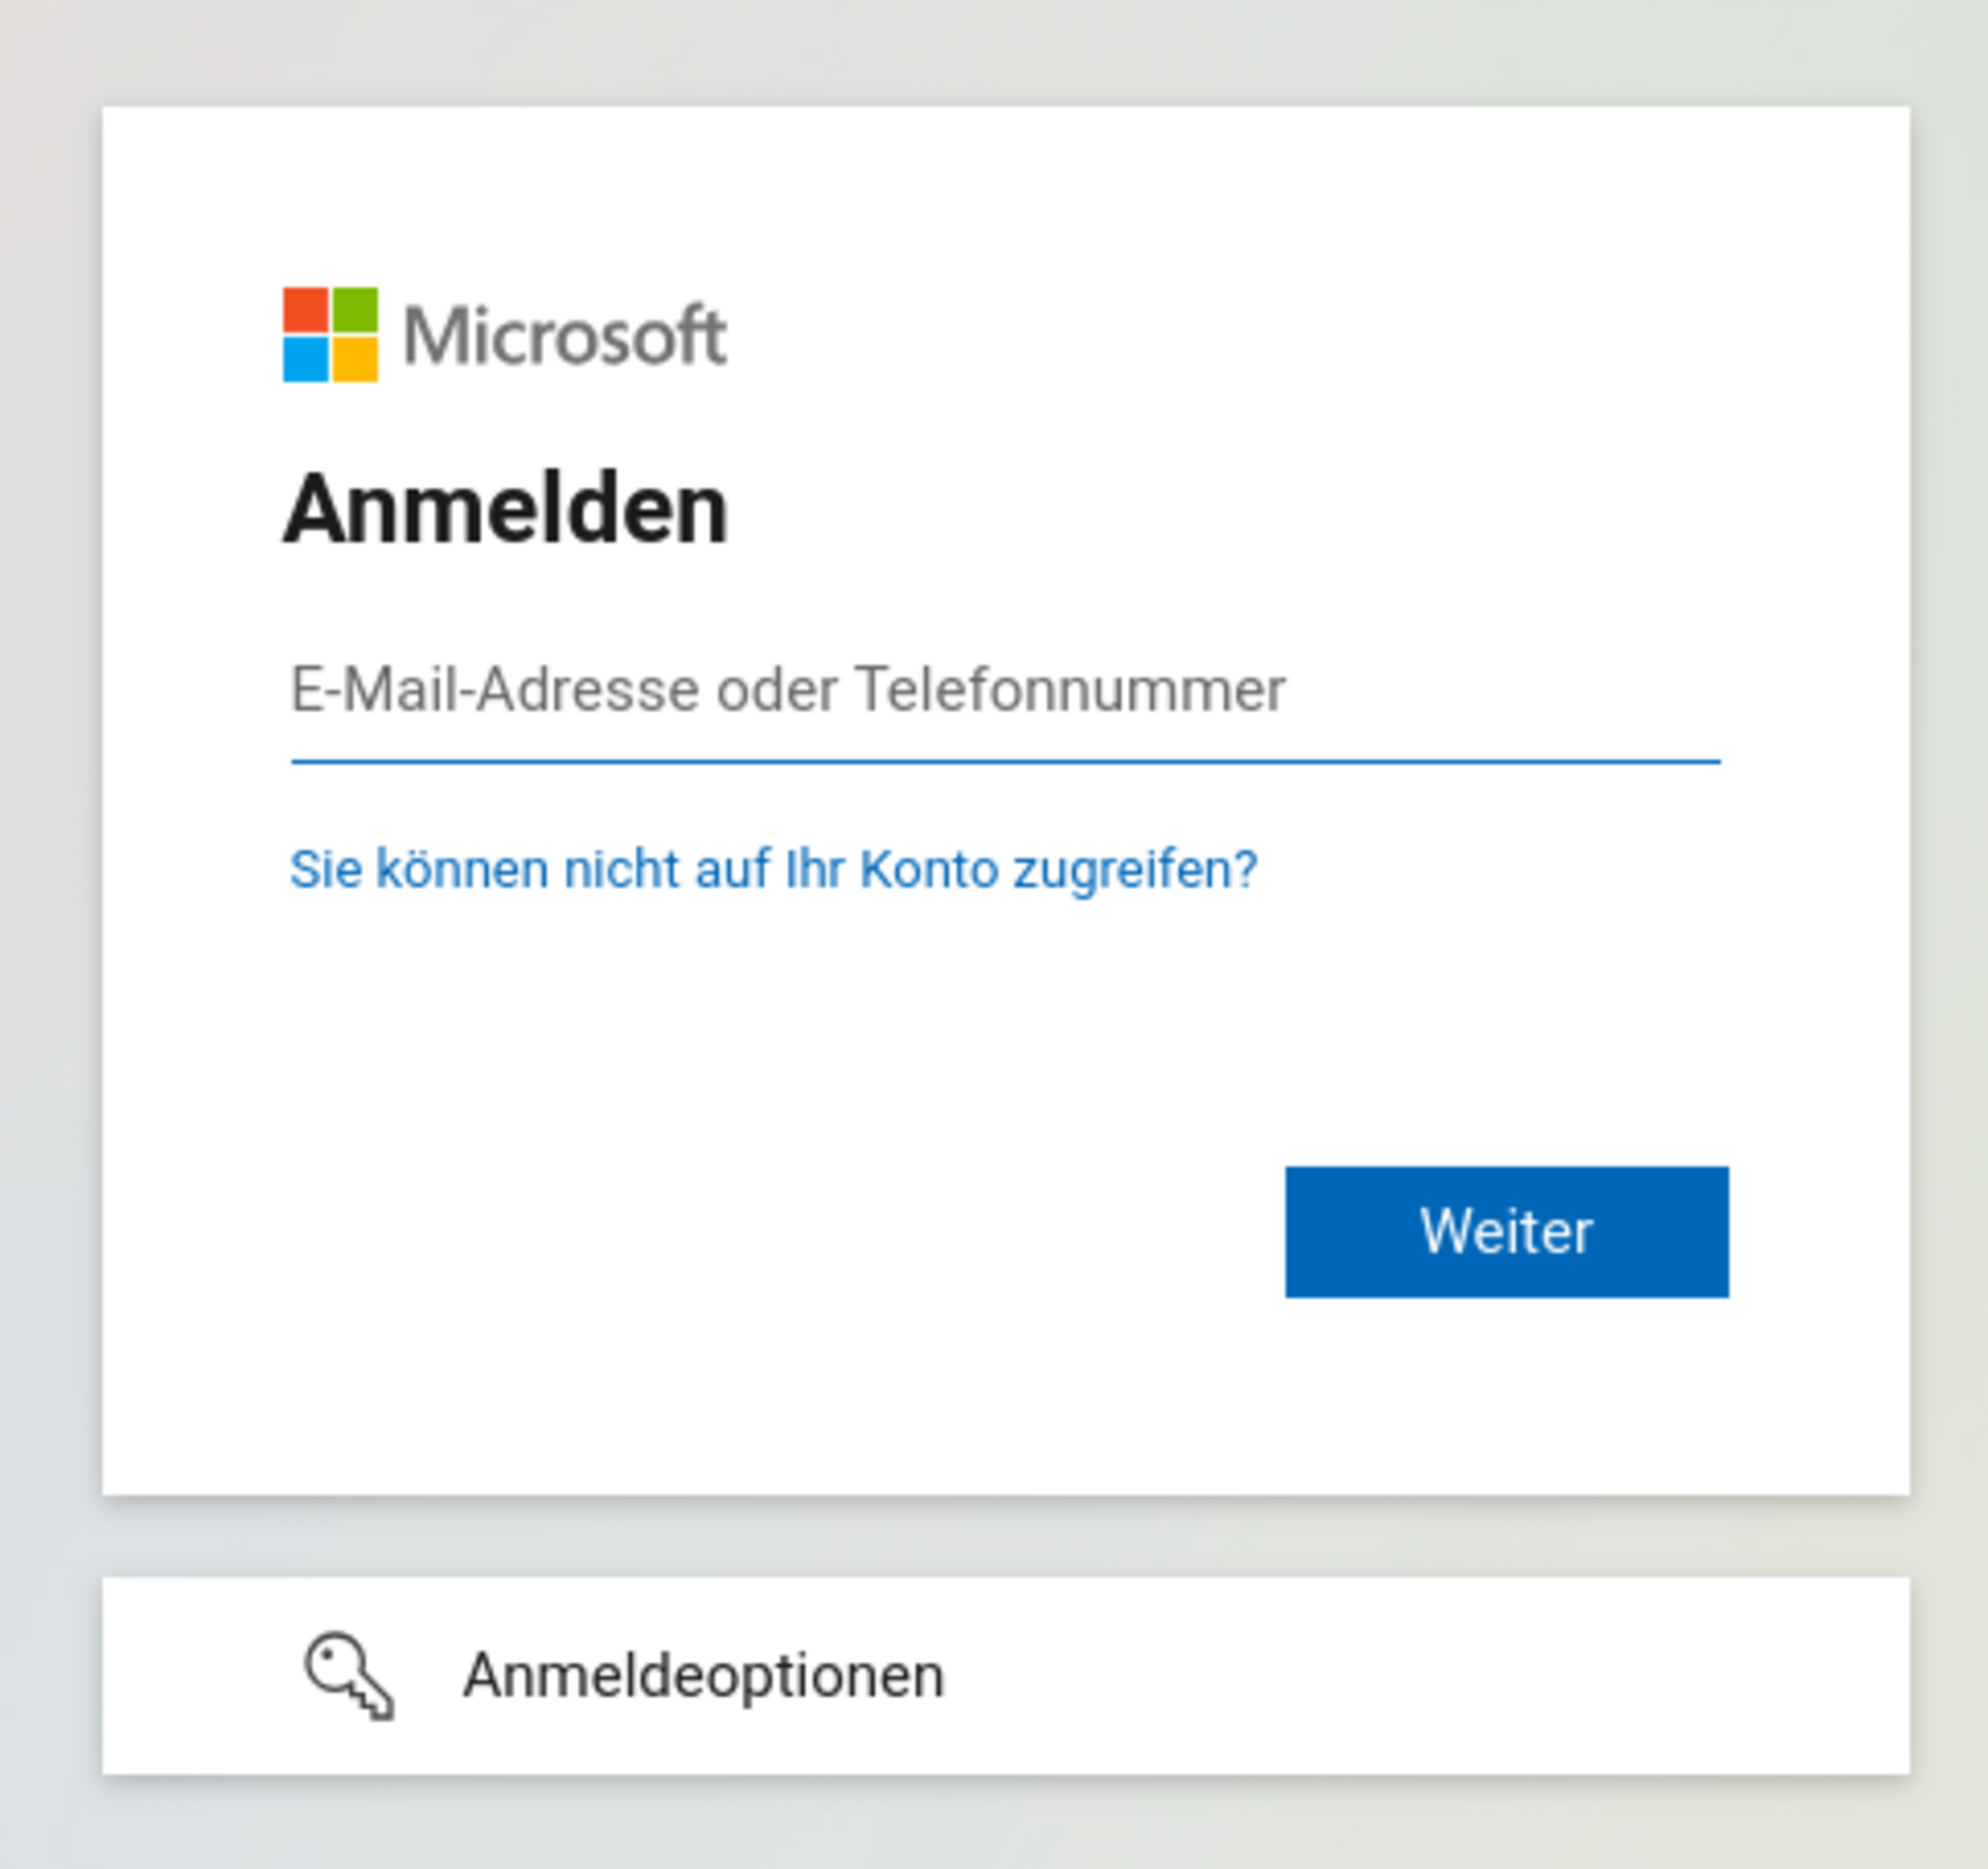Click the Anmelden heading
The width and height of the screenshot is (1988, 1869).
(x=506, y=510)
